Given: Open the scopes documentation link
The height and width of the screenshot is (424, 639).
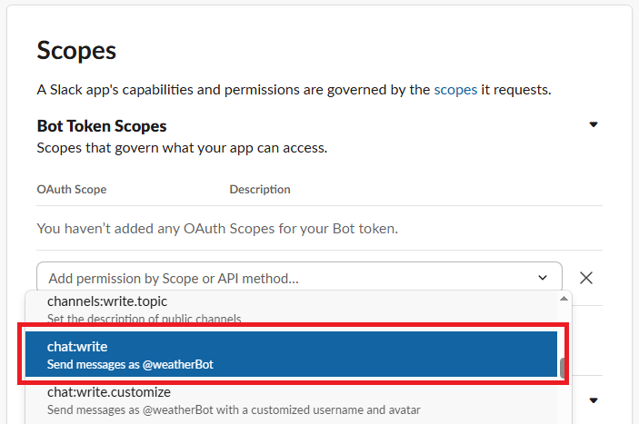Looking at the screenshot, I should pos(455,90).
